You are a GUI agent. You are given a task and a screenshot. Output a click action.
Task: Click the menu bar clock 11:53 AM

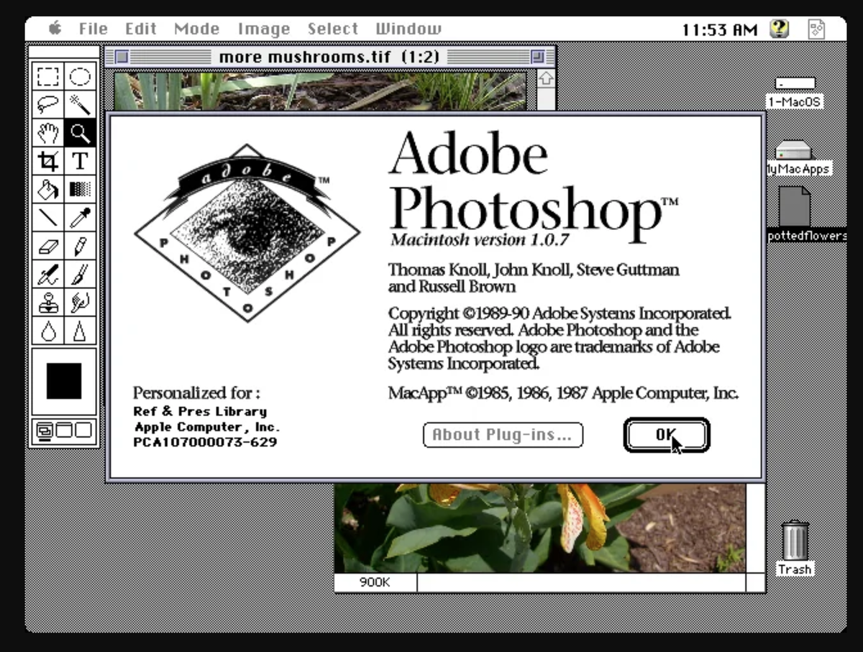point(720,29)
